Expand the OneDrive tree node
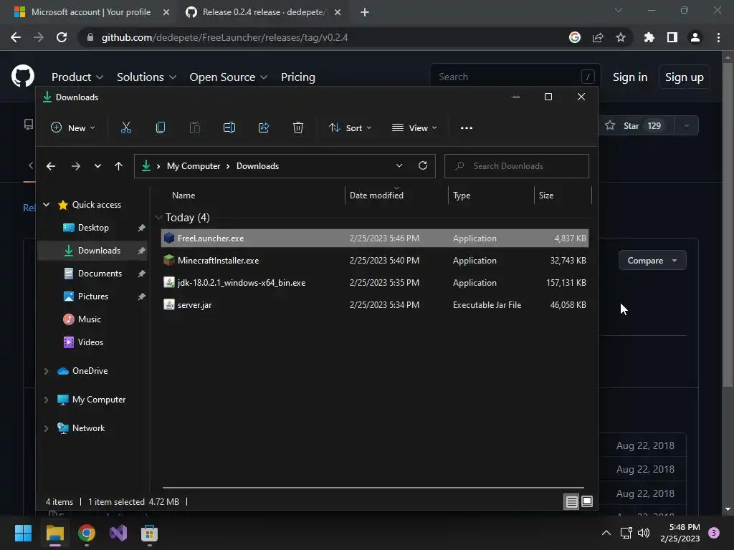This screenshot has height=550, width=734. [46, 371]
